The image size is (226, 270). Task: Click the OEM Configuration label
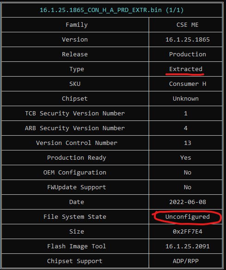[x=75, y=172]
